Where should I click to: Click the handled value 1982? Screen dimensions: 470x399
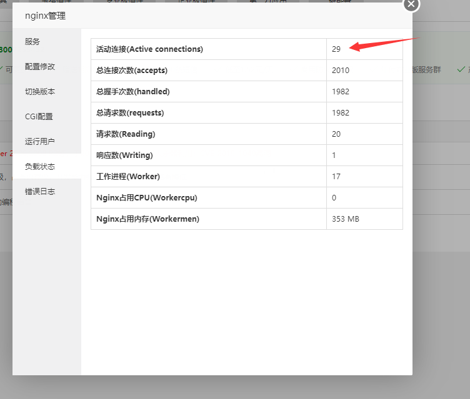coord(341,92)
